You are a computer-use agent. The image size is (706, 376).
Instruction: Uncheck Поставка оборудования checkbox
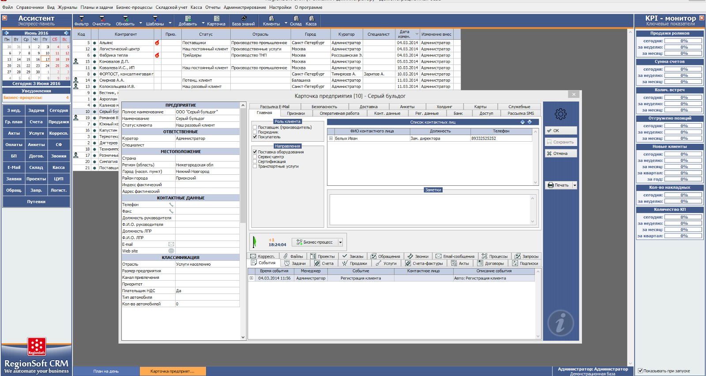(255, 152)
